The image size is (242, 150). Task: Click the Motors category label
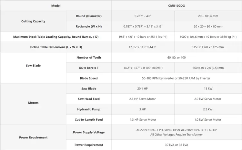[33, 103]
